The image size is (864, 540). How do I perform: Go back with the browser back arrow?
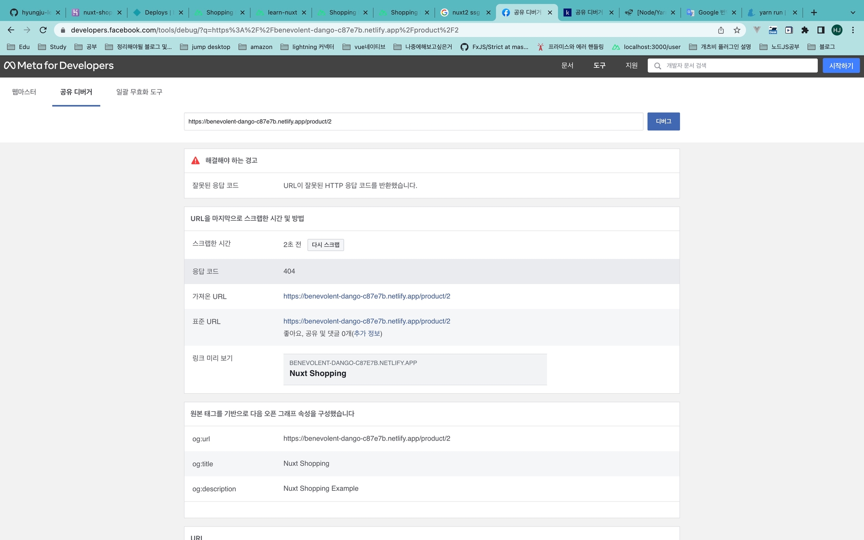pos(11,30)
